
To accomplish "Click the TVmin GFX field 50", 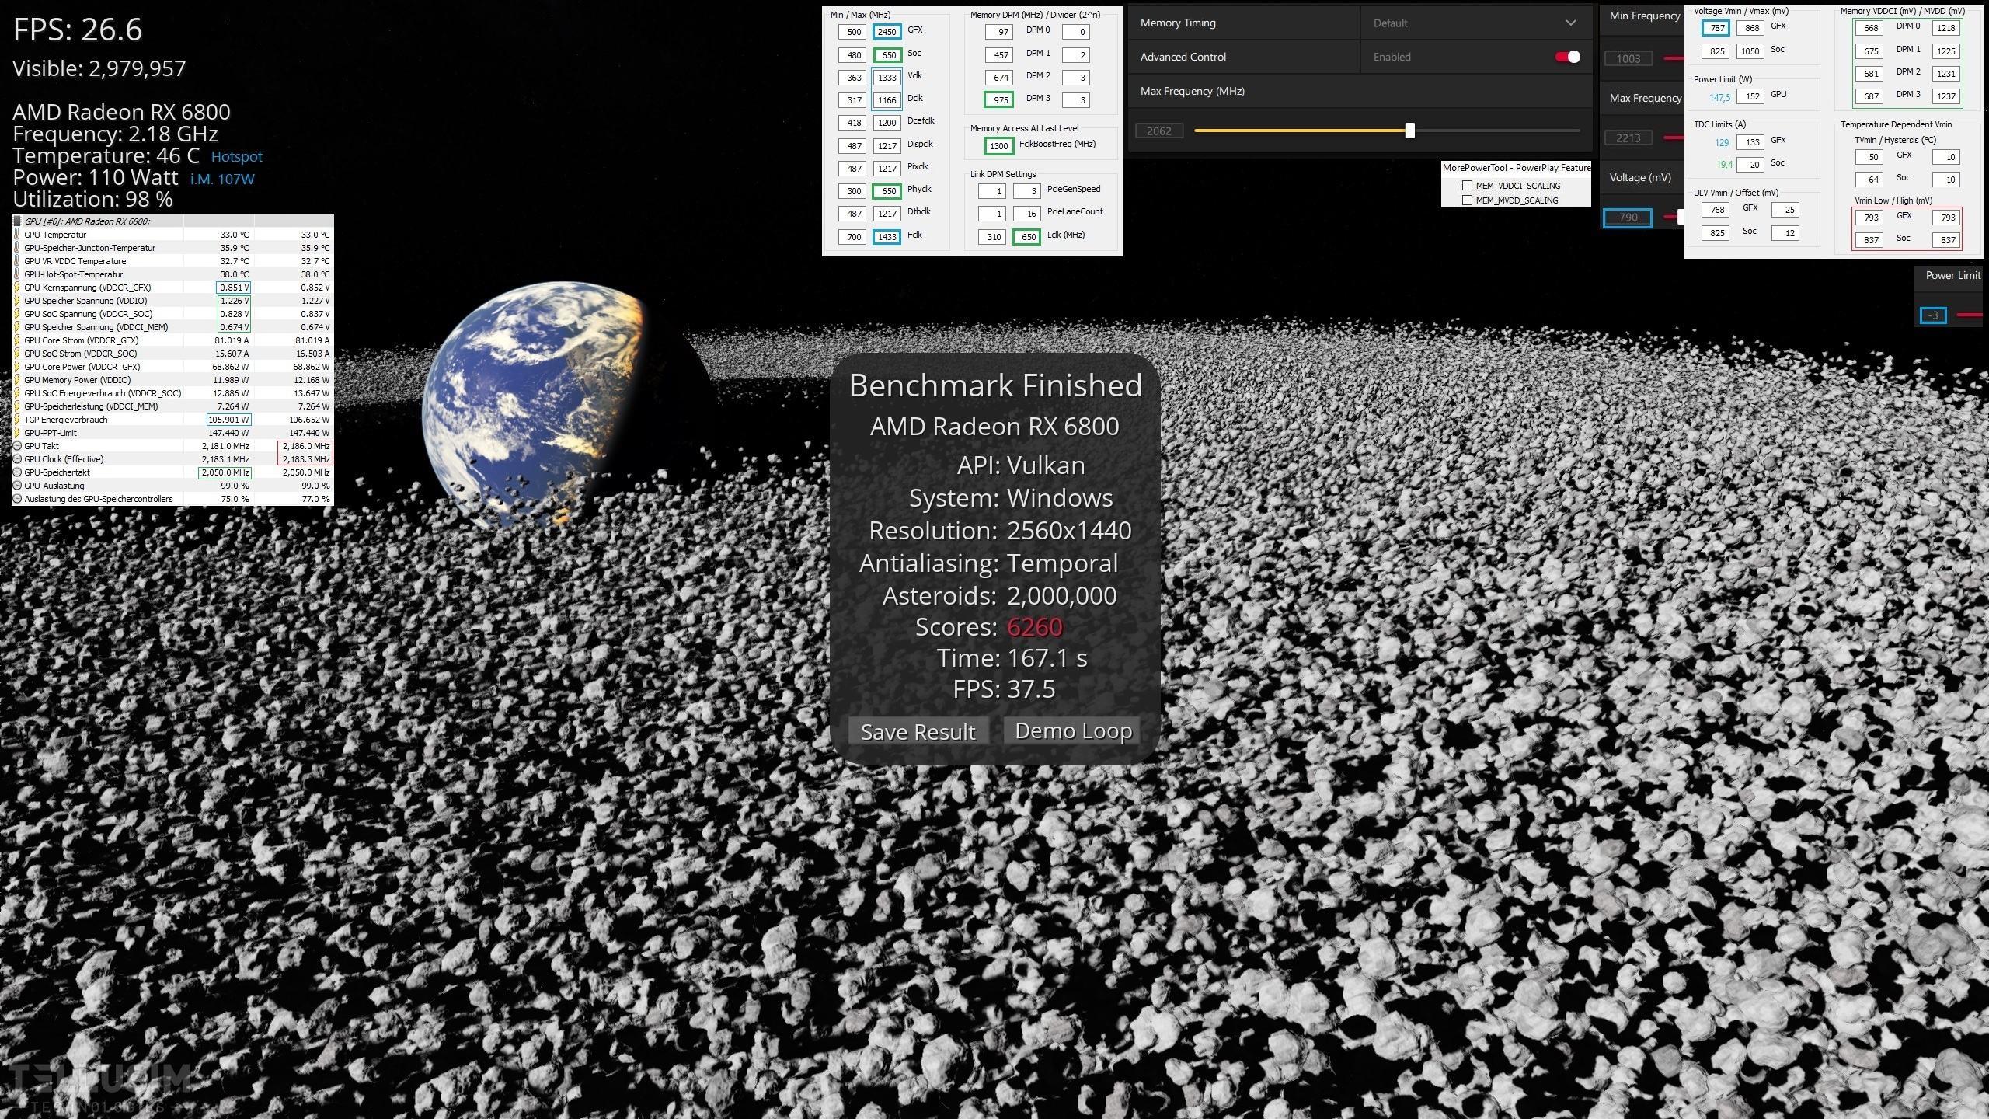I will (1869, 157).
